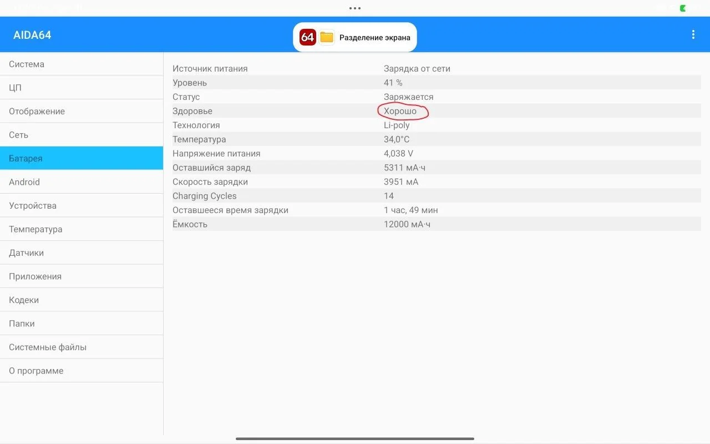Open the Система section
This screenshot has width=710, height=444.
point(82,64)
